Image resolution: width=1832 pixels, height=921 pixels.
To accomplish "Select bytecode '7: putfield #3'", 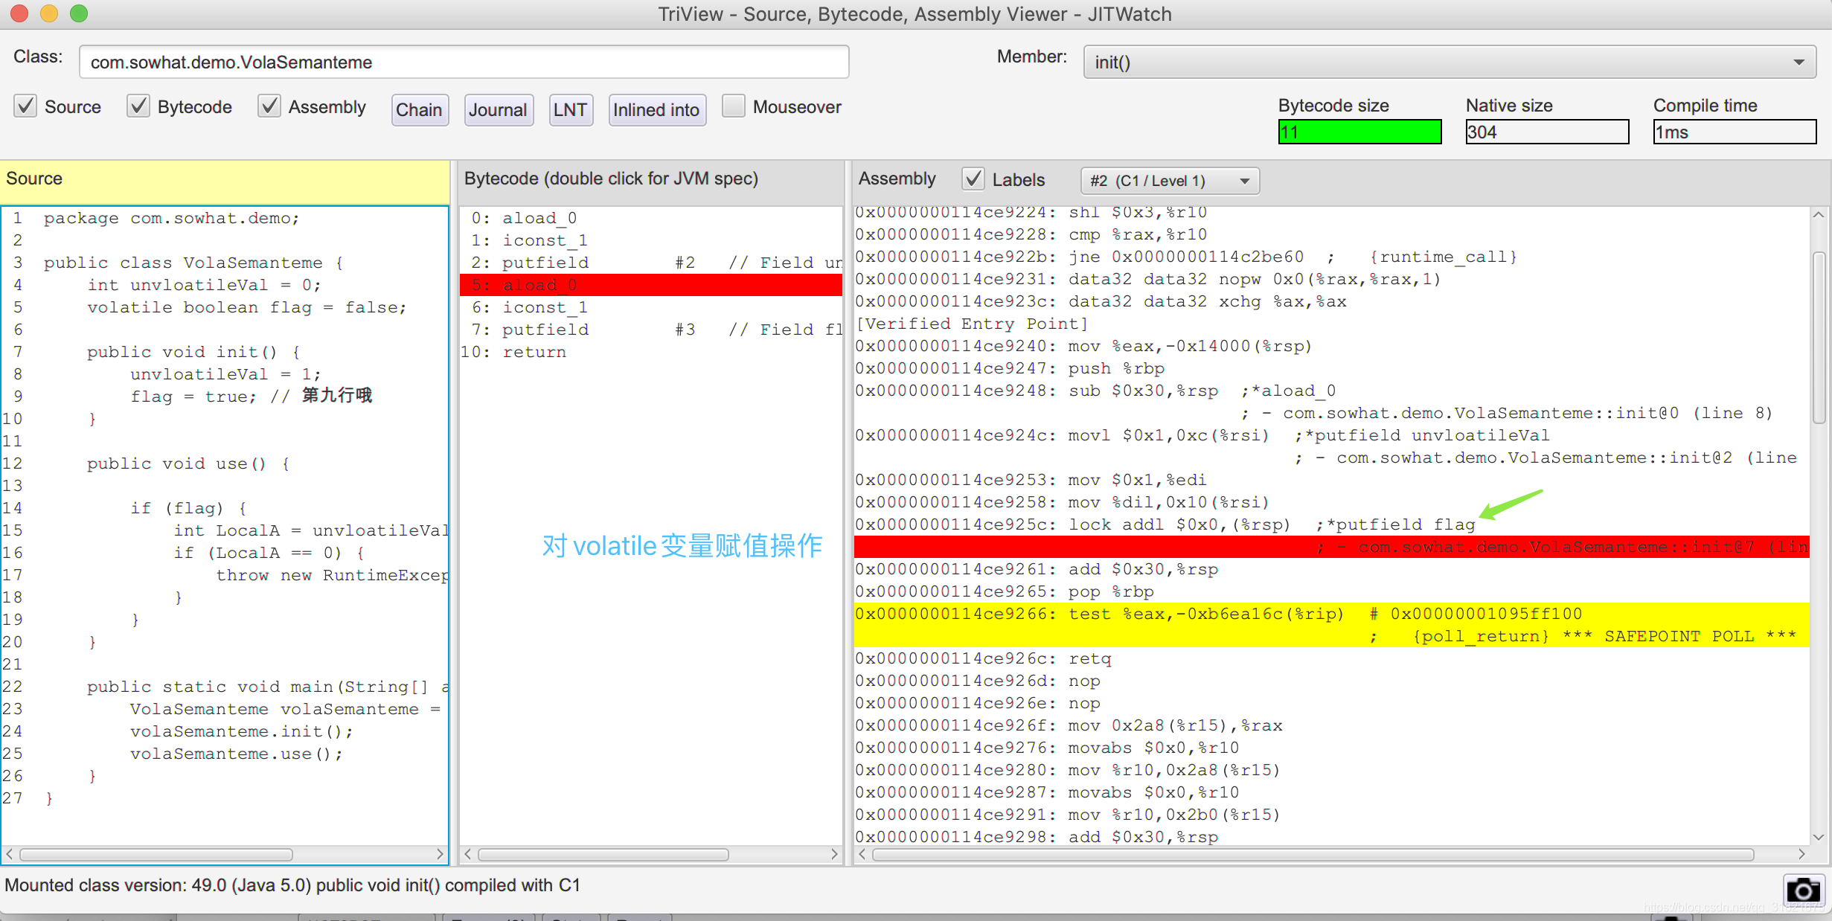I will pos(651,330).
